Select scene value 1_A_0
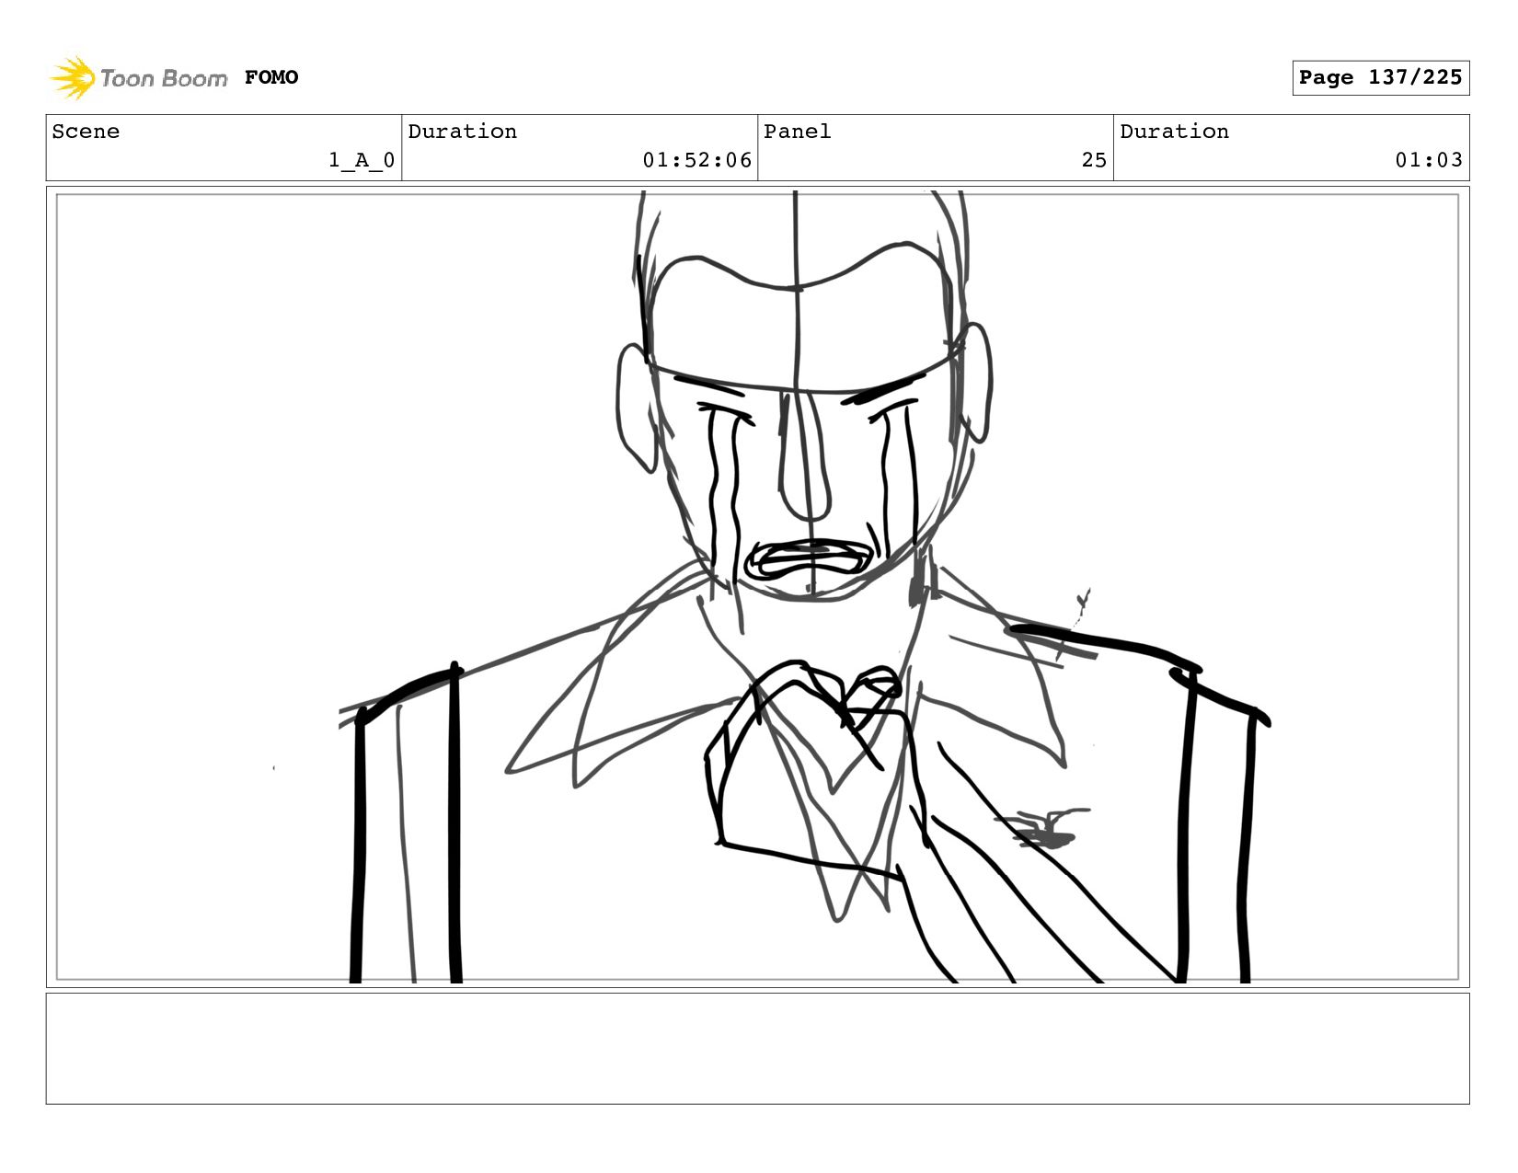 [362, 160]
